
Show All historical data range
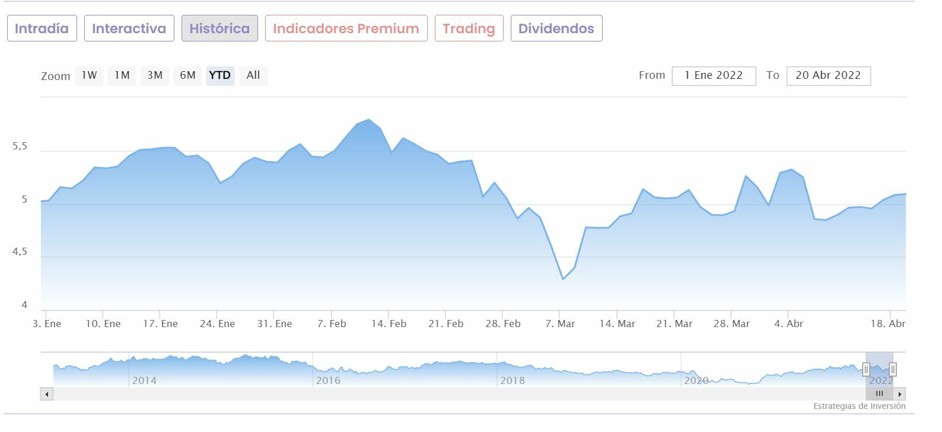[x=253, y=75]
